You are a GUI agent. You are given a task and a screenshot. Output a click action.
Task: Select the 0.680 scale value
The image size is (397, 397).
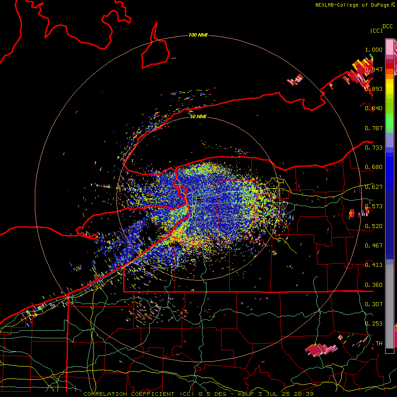(x=374, y=167)
